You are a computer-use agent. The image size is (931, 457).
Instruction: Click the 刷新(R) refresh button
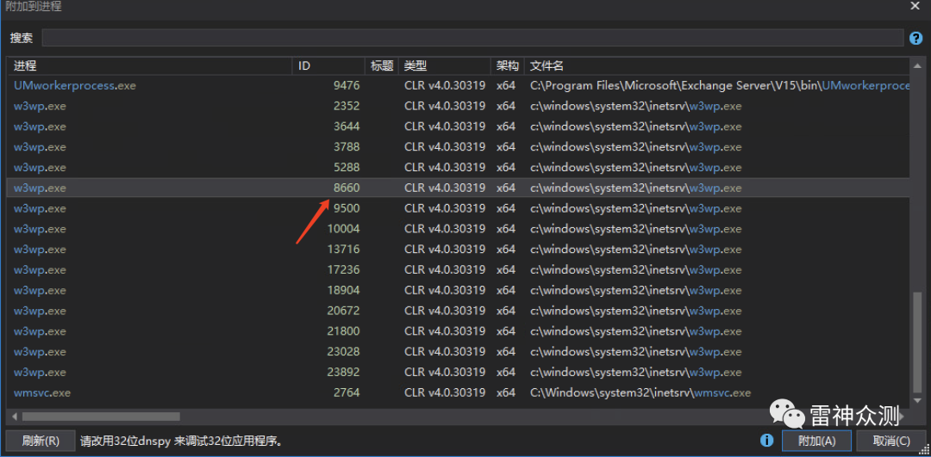(41, 441)
